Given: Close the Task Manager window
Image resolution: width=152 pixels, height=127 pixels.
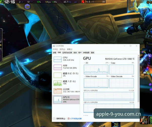Looking at the screenshot, I should tap(137, 46).
